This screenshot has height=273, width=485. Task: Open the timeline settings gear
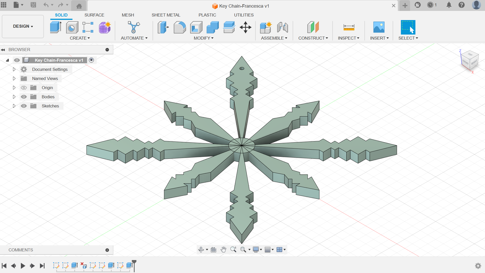click(x=478, y=266)
